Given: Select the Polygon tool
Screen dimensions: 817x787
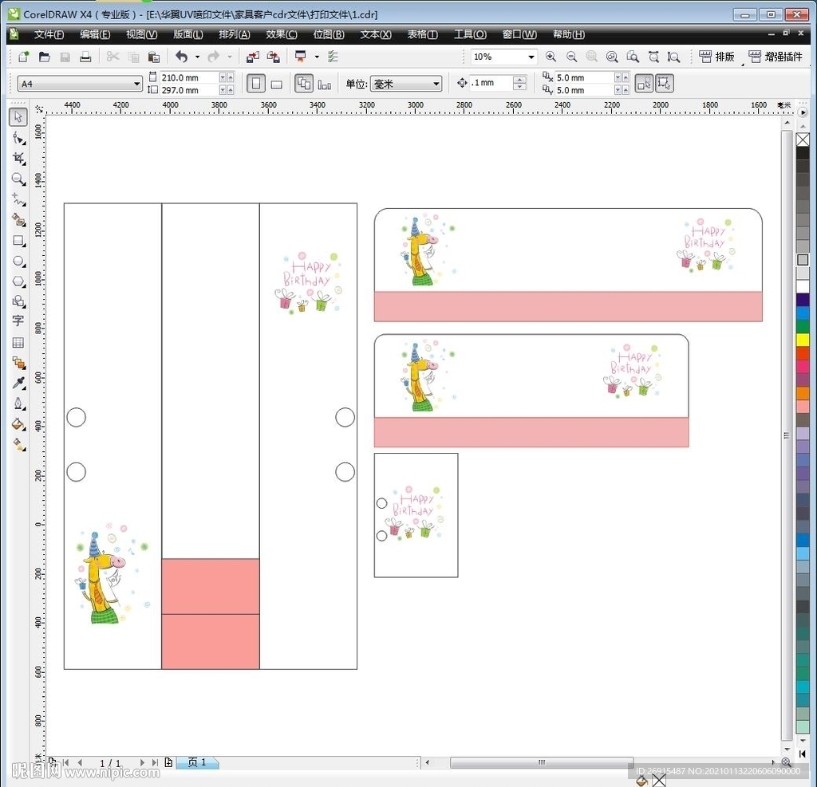Looking at the screenshot, I should point(18,281).
